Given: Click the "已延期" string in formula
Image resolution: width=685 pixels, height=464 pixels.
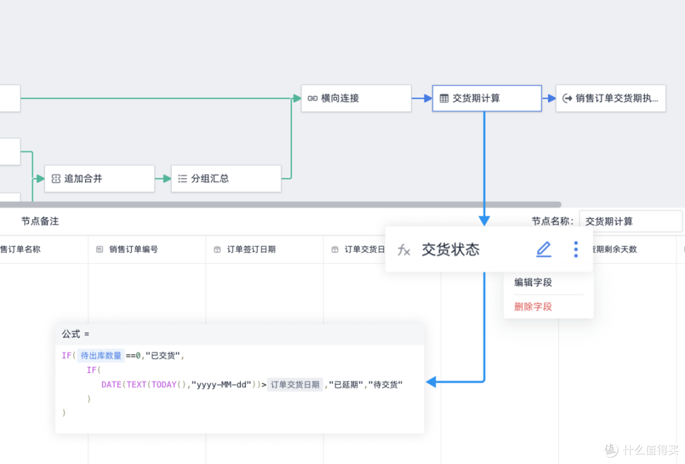Looking at the screenshot, I should (346, 385).
